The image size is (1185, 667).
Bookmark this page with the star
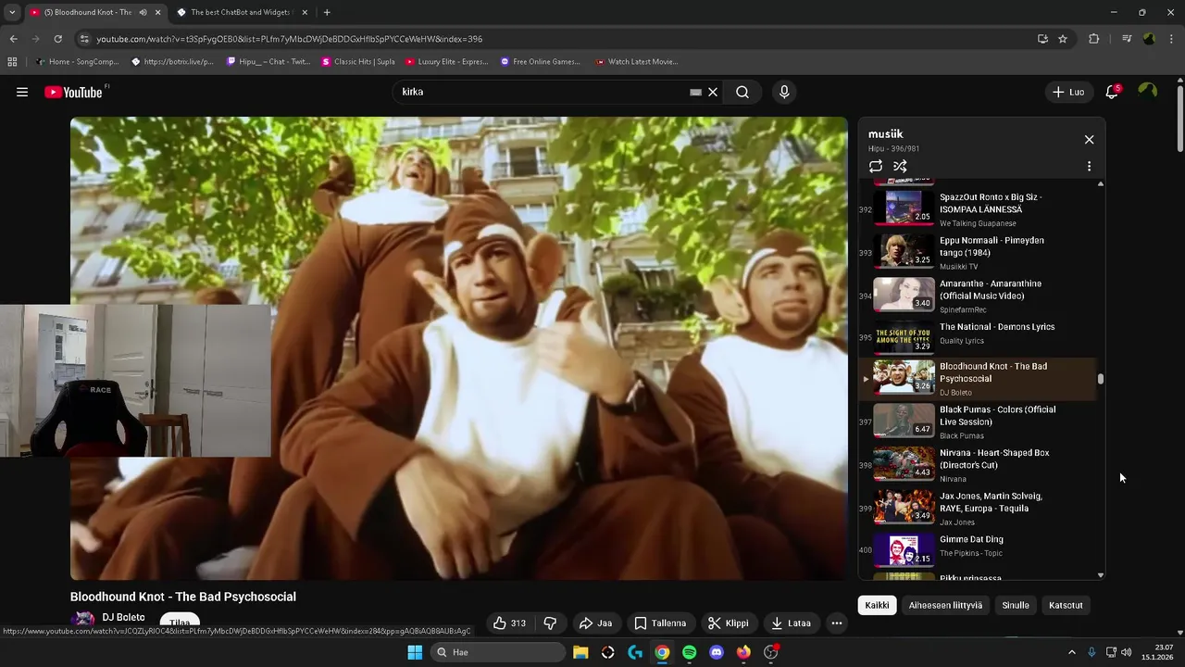[1063, 39]
